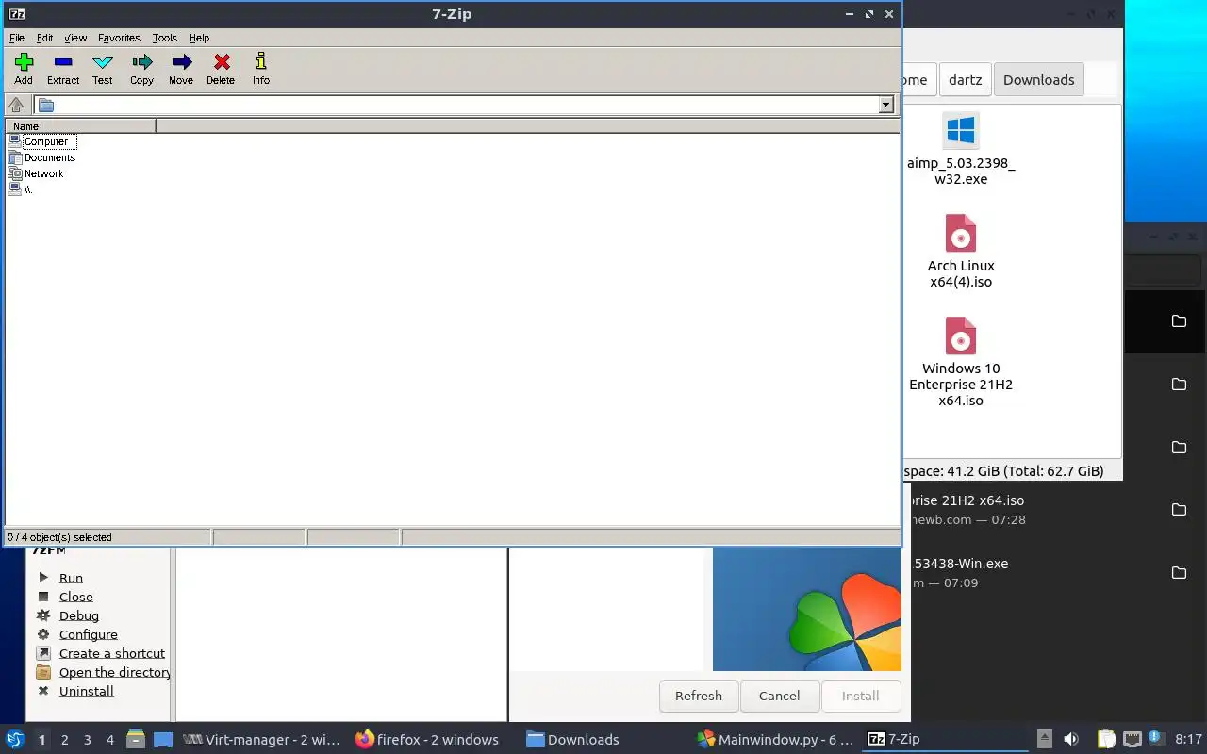Click the Extract toolbar icon
The width and height of the screenshot is (1207, 754).
coord(63,69)
